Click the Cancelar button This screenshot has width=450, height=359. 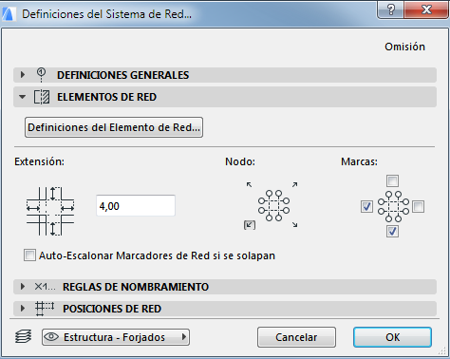point(296,337)
